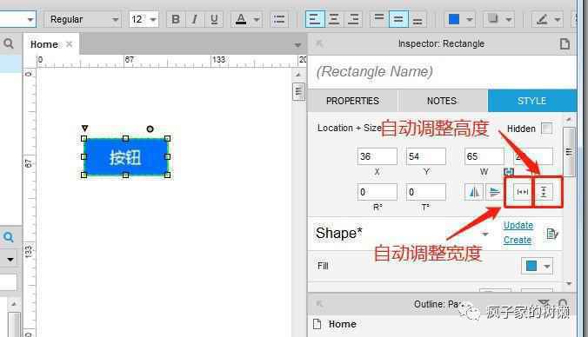Center text horizontally
Viewport: 588px width, 337px height.
tap(334, 19)
